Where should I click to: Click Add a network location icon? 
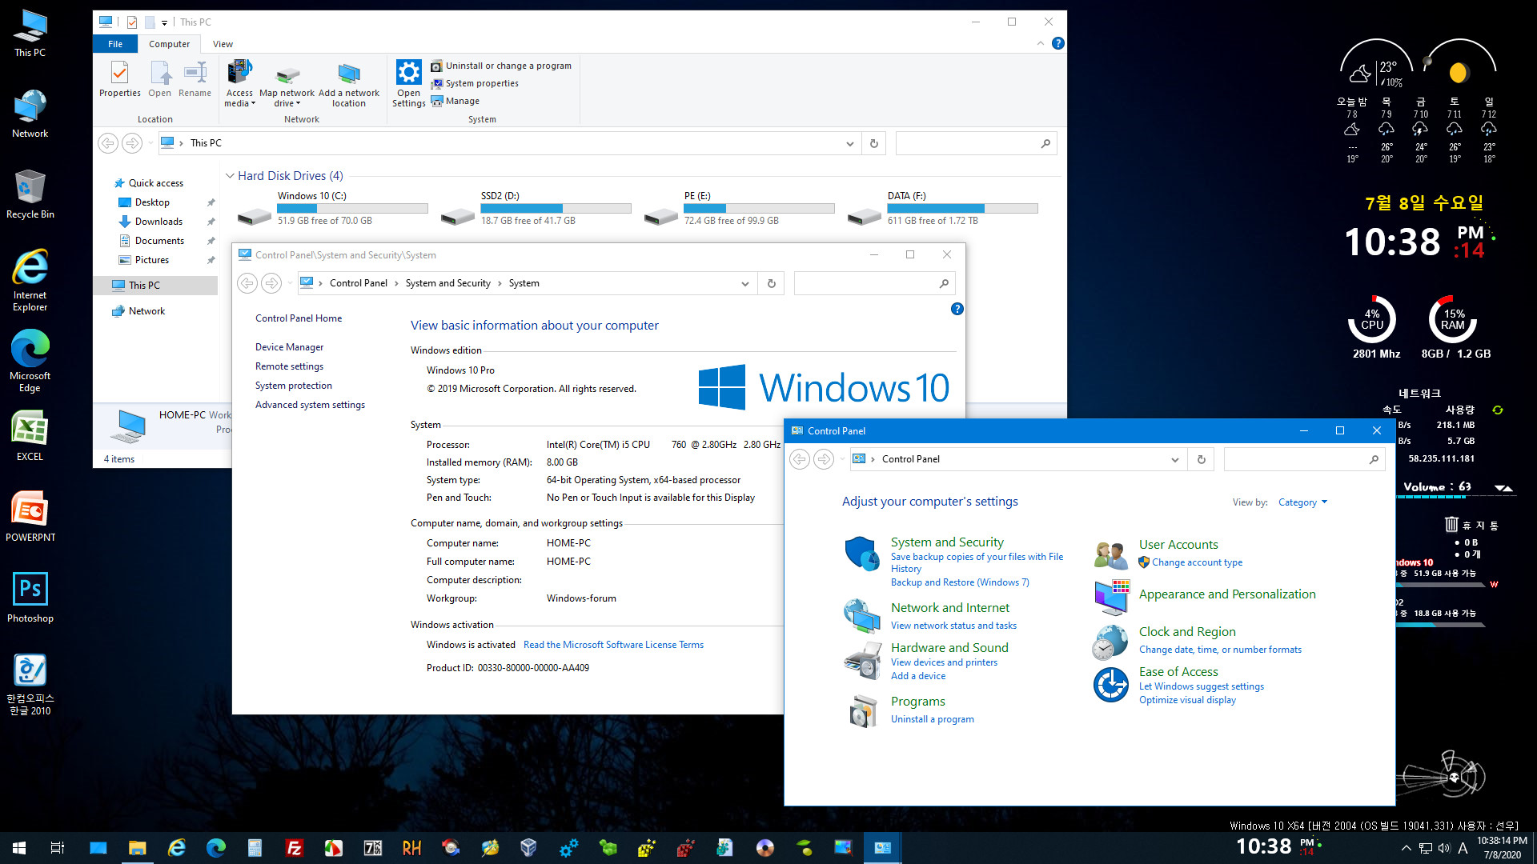click(x=349, y=74)
